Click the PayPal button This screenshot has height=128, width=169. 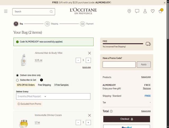click(127, 126)
